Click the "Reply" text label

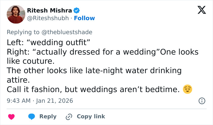tap(48, 116)
